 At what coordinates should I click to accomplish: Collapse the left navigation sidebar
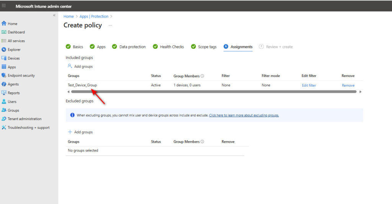[x=54, y=15]
